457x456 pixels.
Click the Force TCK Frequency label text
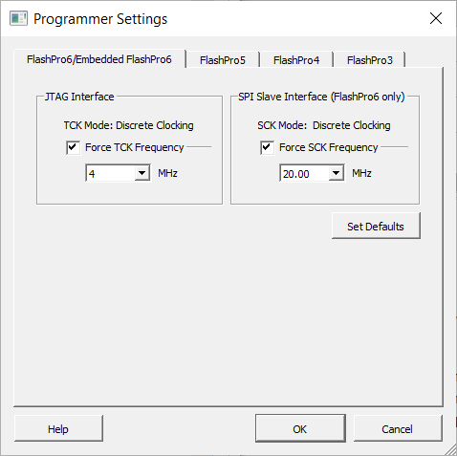[135, 147]
